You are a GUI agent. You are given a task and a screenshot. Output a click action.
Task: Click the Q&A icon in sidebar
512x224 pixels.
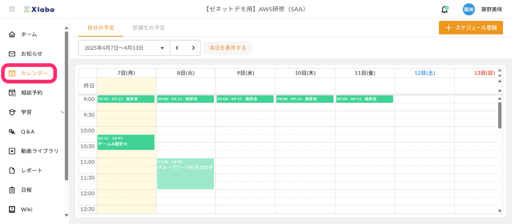[12, 131]
